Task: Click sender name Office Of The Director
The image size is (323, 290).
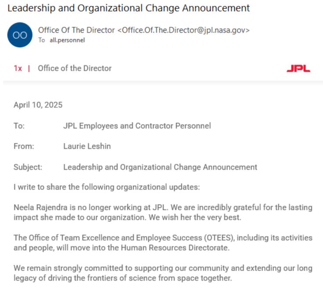Action: [x=77, y=30]
